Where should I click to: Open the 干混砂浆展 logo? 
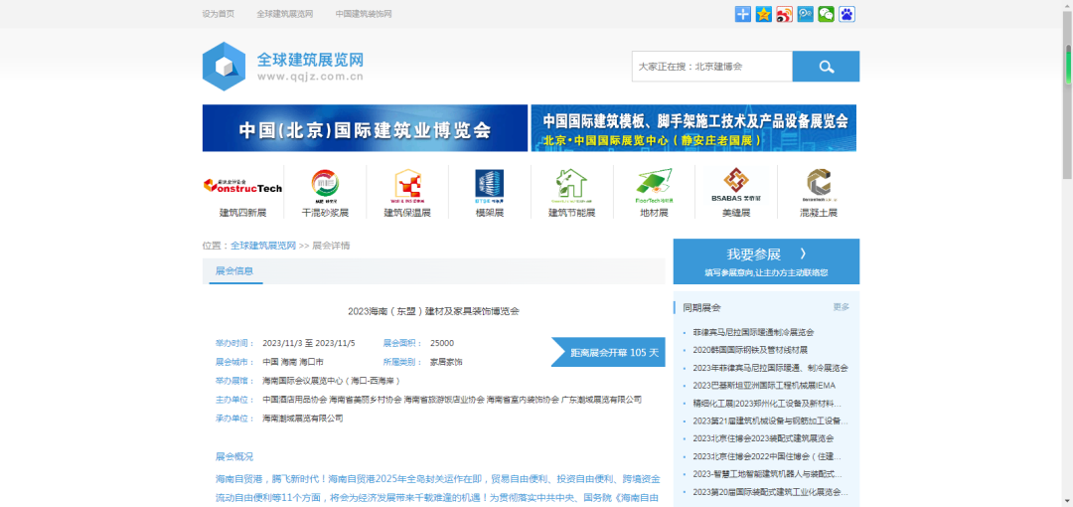pos(325,186)
